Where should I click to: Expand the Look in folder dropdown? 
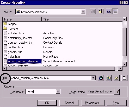pos(83,11)
